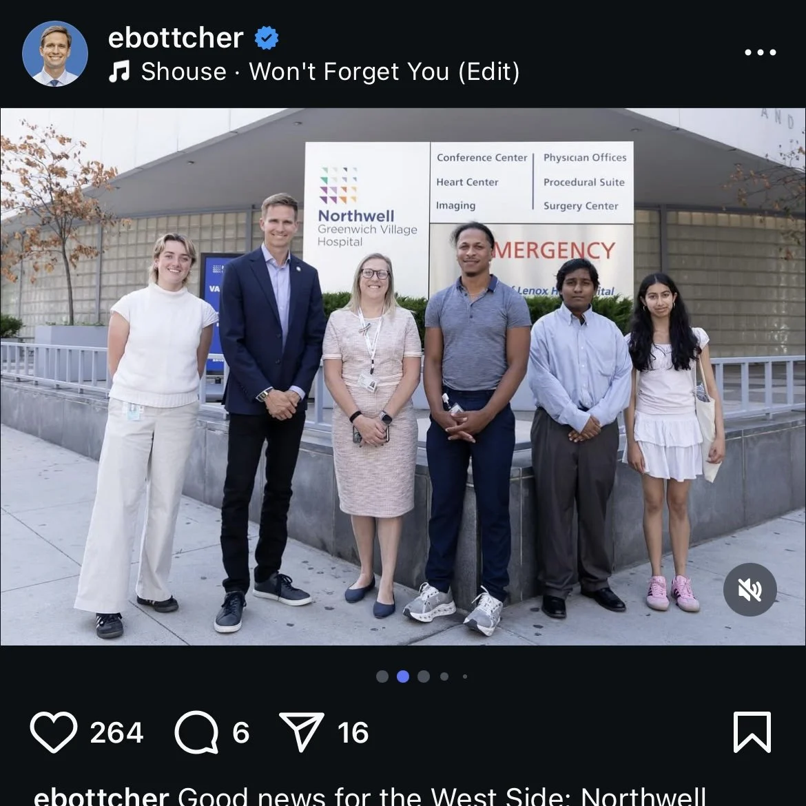This screenshot has height=806, width=806.
Task: Jump to the first carousel dot
Action: (382, 676)
